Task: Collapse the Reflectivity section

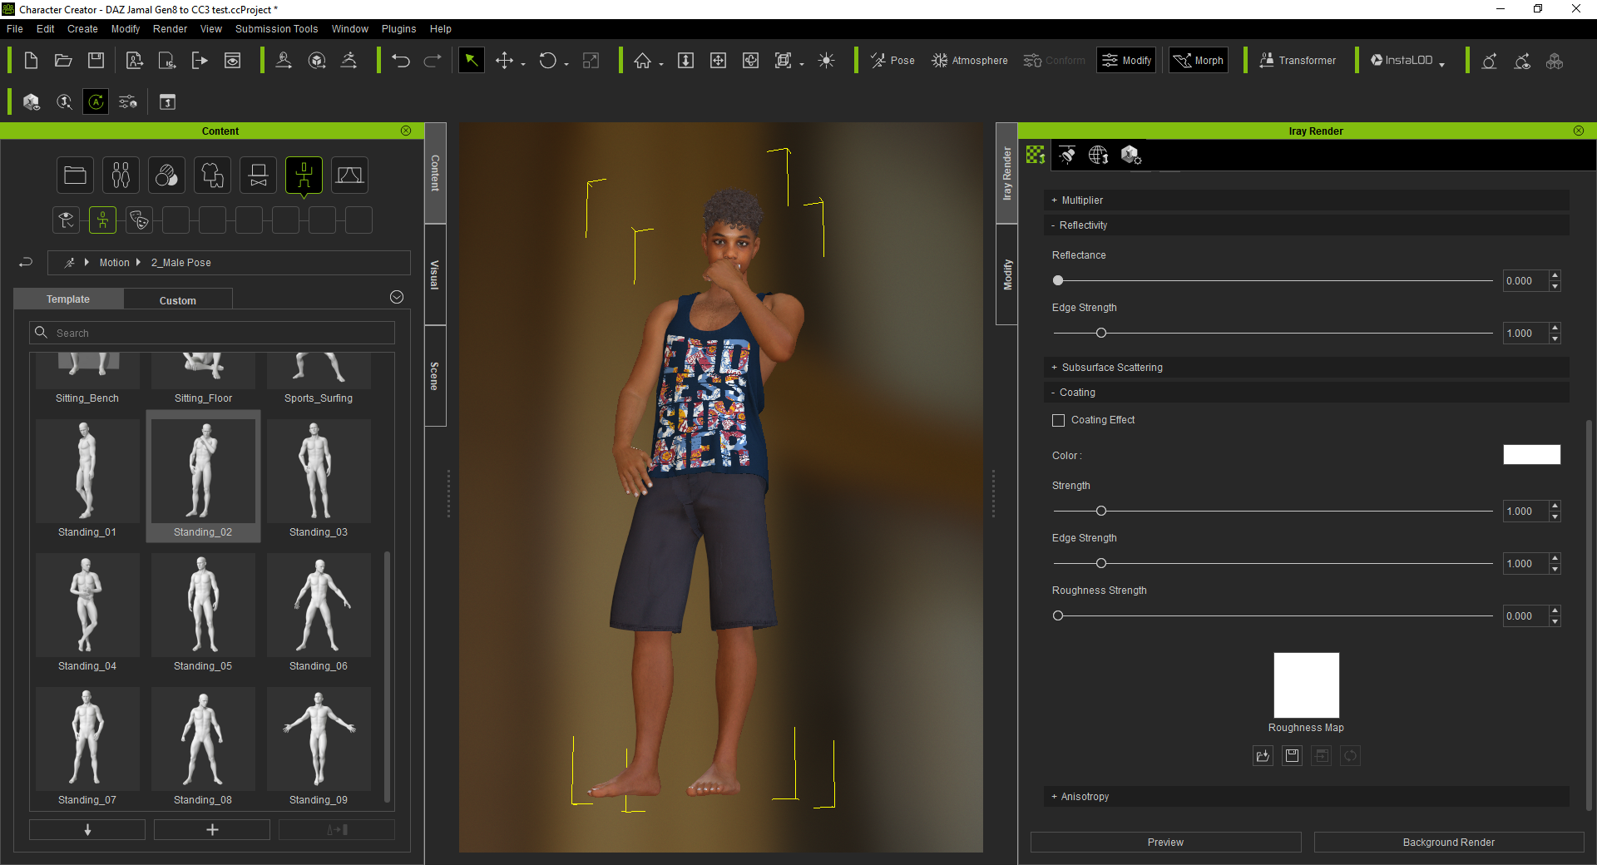Action: [1306, 225]
